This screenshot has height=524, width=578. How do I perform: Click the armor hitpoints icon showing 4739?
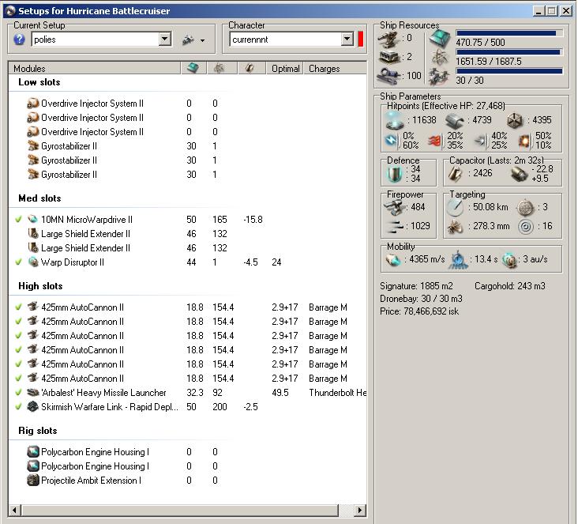coord(454,120)
